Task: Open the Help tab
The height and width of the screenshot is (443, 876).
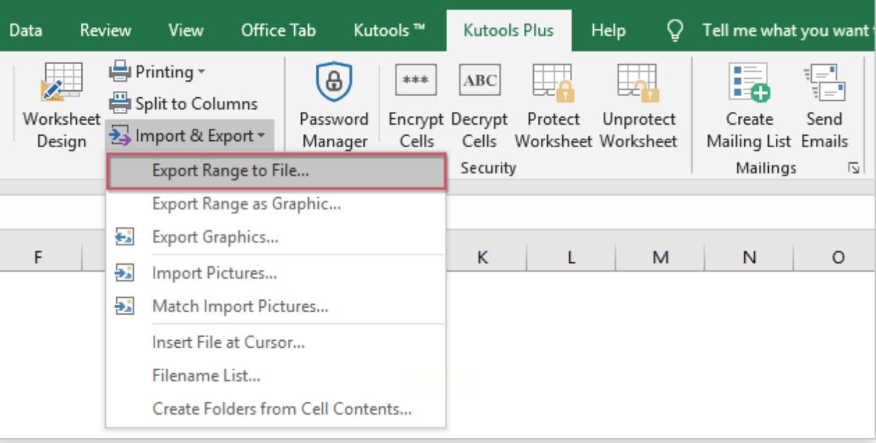Action: coord(609,30)
